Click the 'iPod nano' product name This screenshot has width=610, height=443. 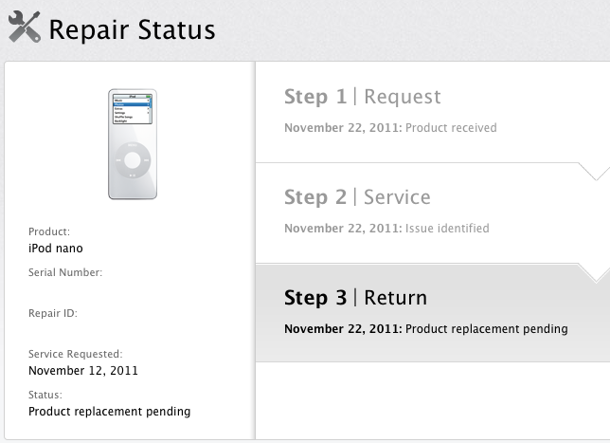(56, 249)
